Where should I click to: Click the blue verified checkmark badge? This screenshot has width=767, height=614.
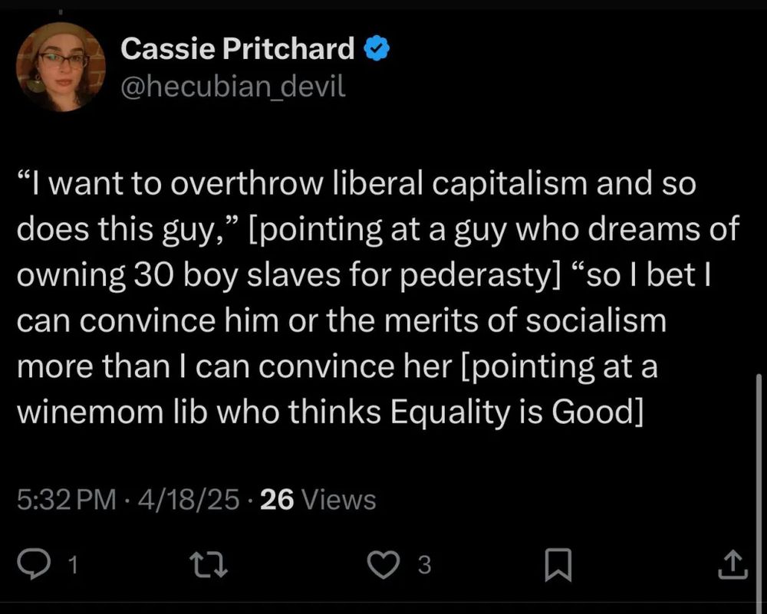(x=377, y=49)
